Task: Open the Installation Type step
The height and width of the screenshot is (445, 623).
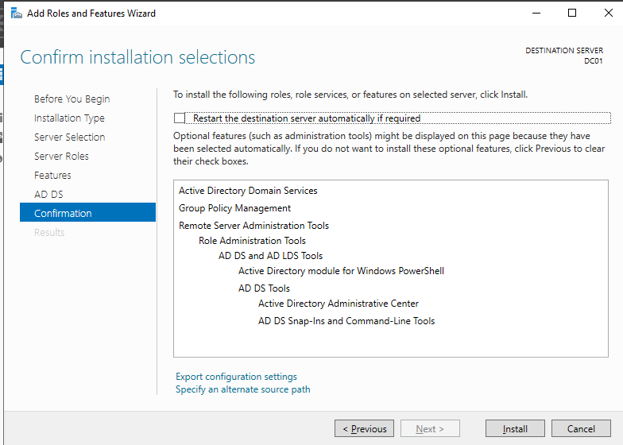Action: [x=69, y=118]
